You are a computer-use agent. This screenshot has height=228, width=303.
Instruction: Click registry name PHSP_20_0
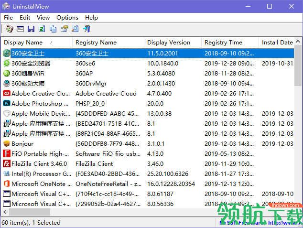click(90, 104)
